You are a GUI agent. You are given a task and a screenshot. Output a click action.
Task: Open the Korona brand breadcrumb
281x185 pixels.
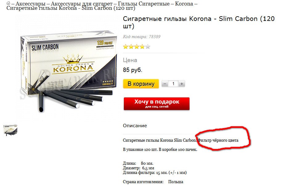[184, 4]
